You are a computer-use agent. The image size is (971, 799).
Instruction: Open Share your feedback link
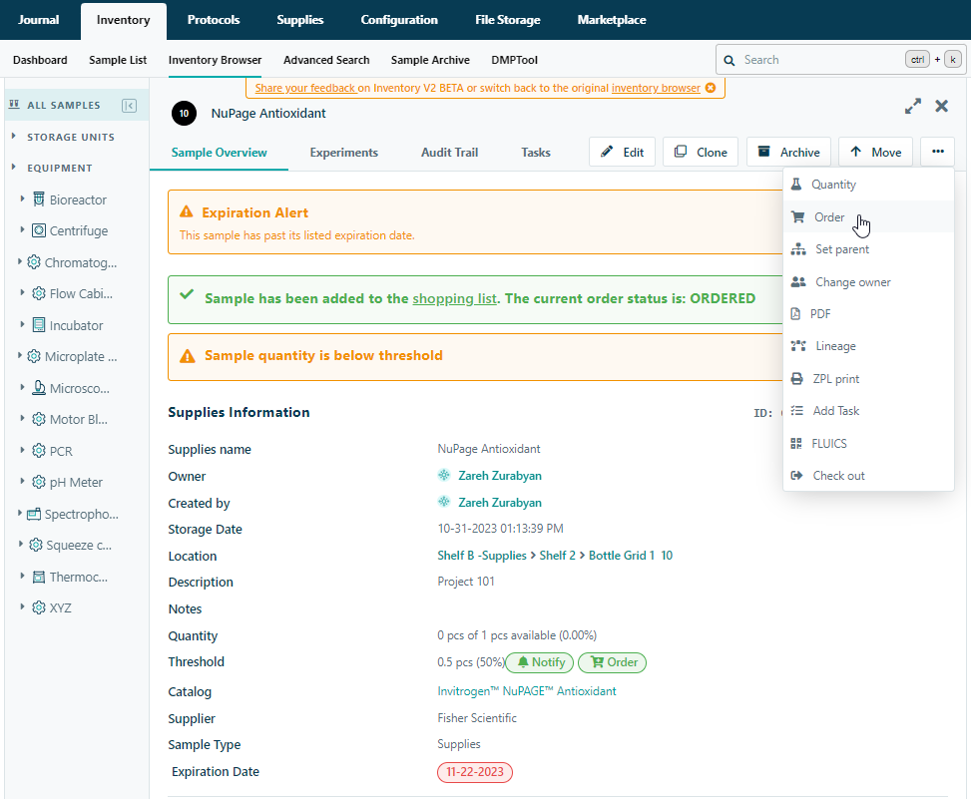(305, 88)
